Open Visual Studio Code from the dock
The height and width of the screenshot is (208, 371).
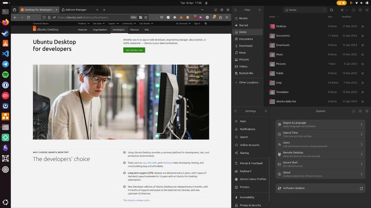pos(5,54)
